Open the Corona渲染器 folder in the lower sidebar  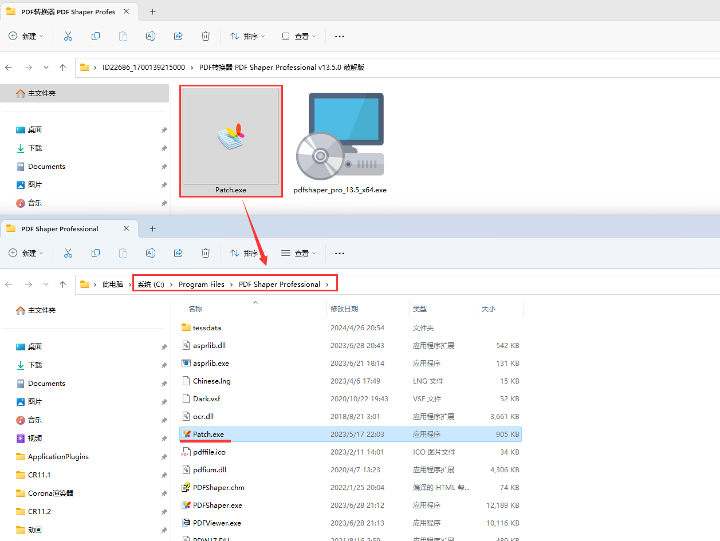[x=51, y=493]
